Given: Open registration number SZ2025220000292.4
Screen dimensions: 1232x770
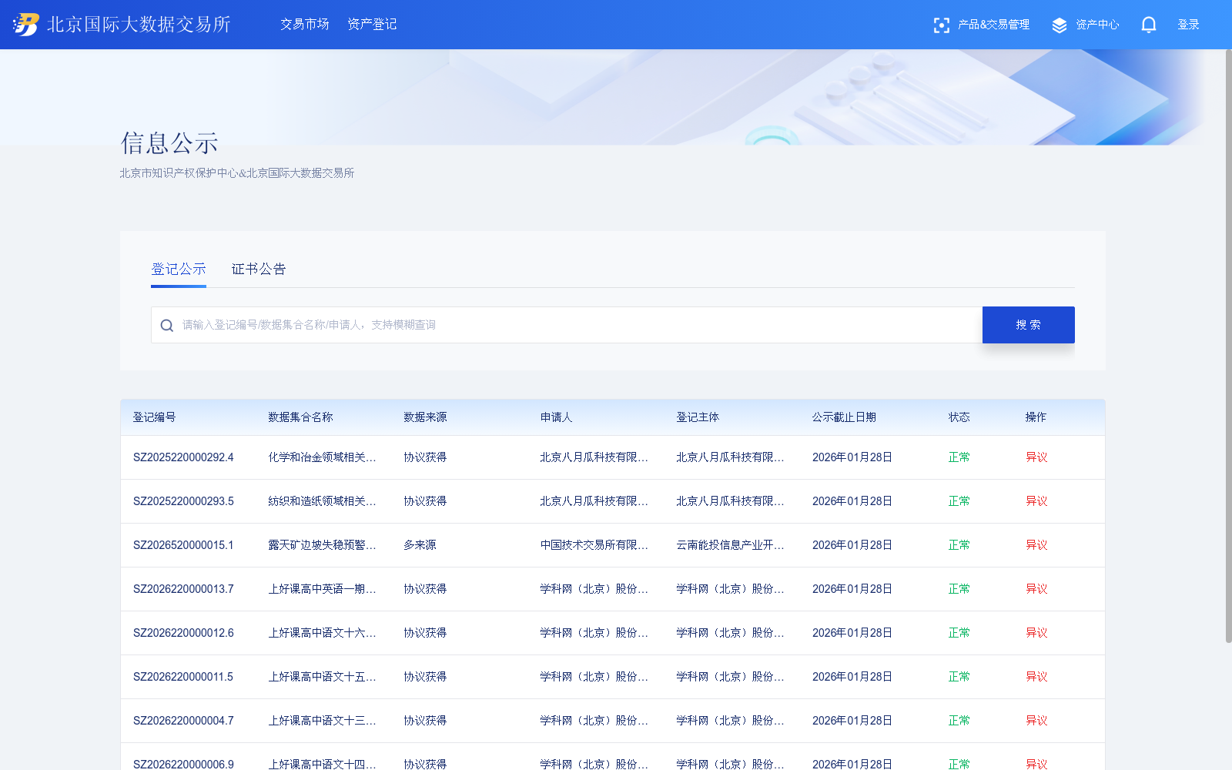Looking at the screenshot, I should tap(183, 457).
